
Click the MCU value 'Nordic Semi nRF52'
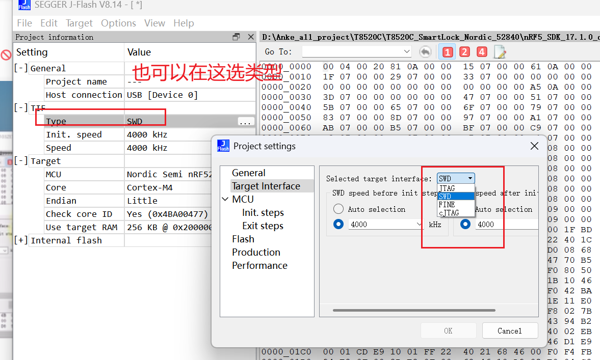tap(170, 174)
